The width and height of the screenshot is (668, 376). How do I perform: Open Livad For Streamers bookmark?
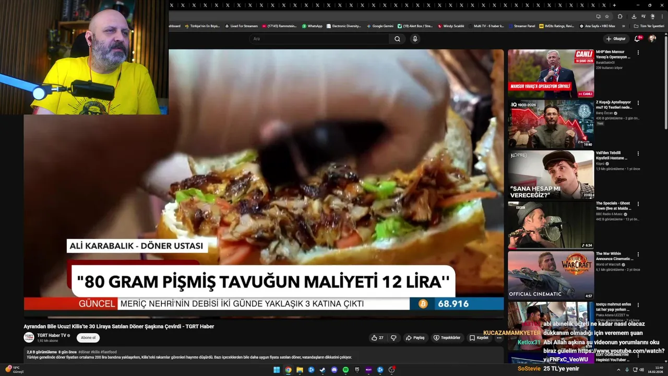tap(241, 26)
